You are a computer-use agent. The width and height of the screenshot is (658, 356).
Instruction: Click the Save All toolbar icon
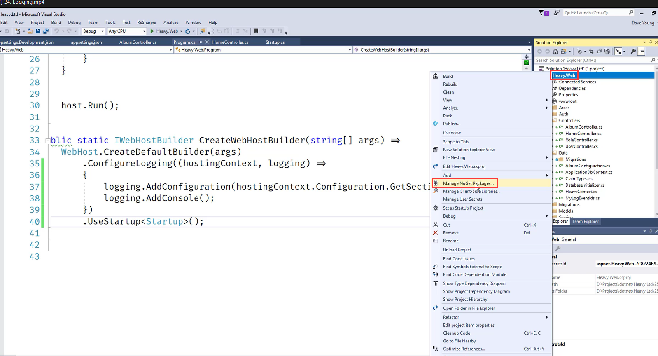pos(45,31)
